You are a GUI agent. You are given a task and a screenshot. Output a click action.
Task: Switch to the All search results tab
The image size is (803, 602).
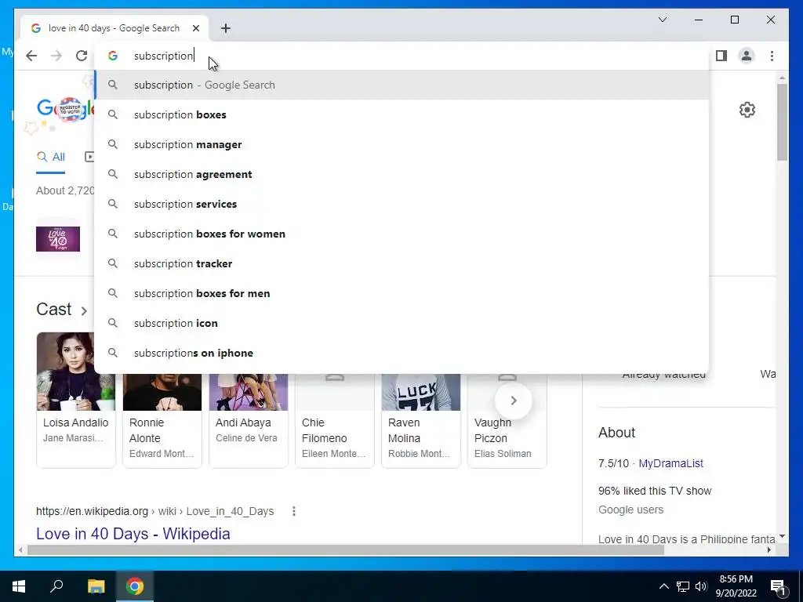click(x=51, y=157)
